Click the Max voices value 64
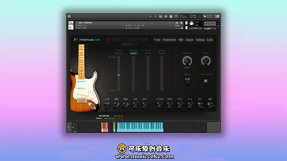The height and width of the screenshot is (161, 287). click(143, 25)
